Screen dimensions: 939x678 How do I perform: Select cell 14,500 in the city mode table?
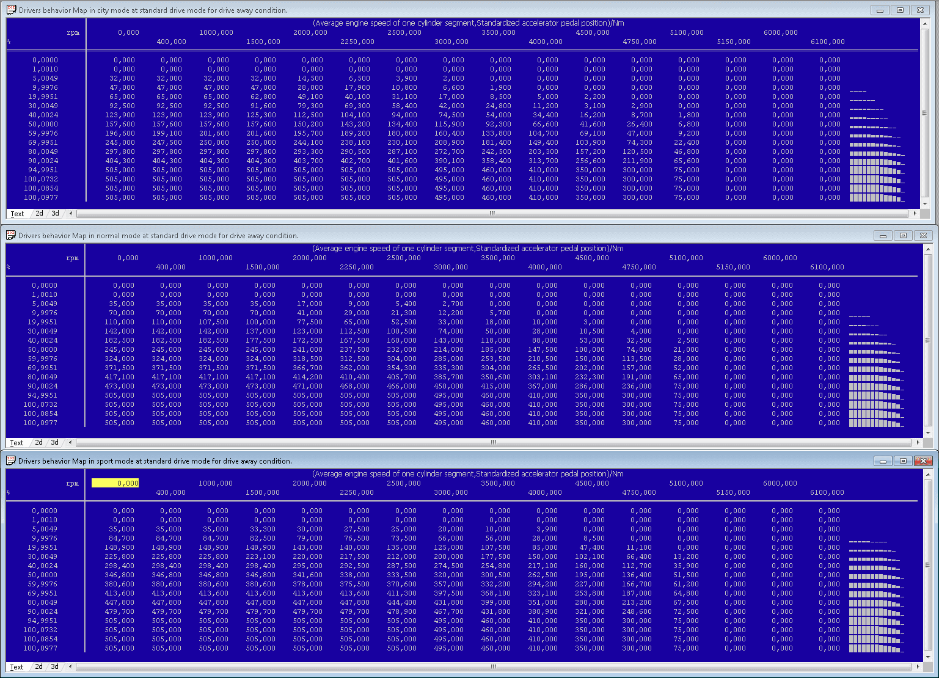(x=310, y=78)
